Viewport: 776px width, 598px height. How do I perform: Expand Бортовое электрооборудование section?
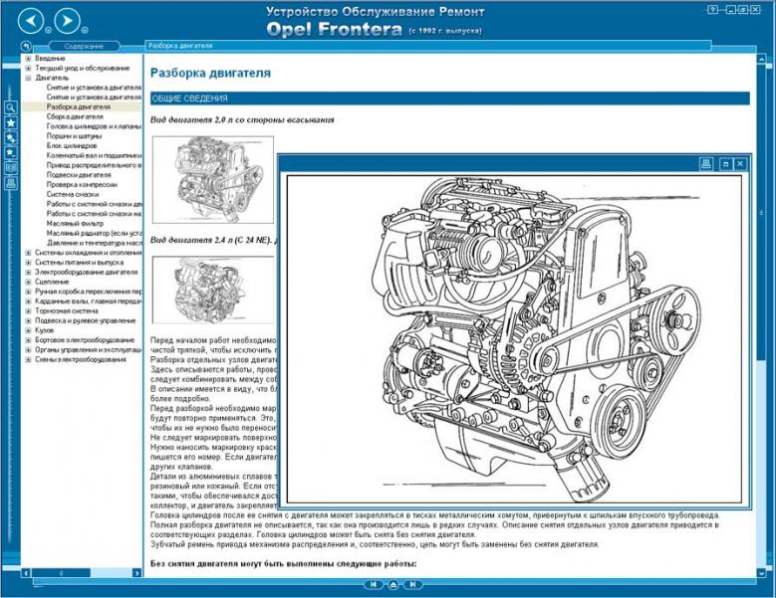[28, 340]
